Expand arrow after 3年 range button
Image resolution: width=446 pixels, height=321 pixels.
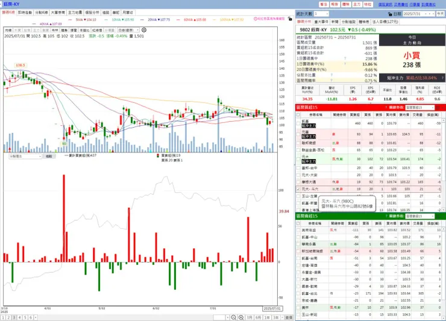pyautogui.click(x=282, y=317)
